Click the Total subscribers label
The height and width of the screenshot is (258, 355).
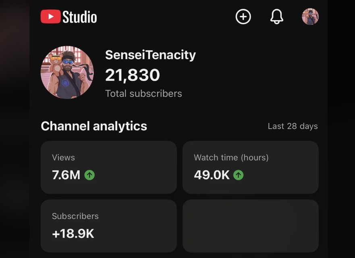143,94
